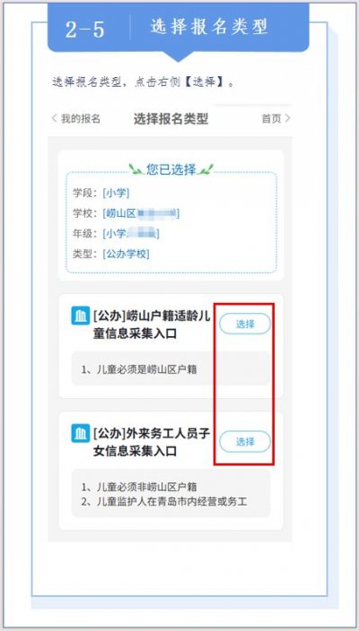Image resolution: width=359 pixels, height=631 pixels.
Task: Click right leaf decoration by 您已选择
Action: (x=206, y=169)
